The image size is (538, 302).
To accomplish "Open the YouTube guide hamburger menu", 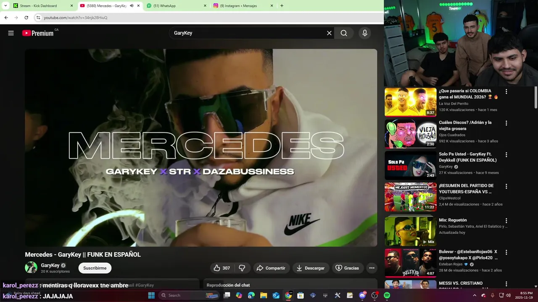I will [11, 33].
